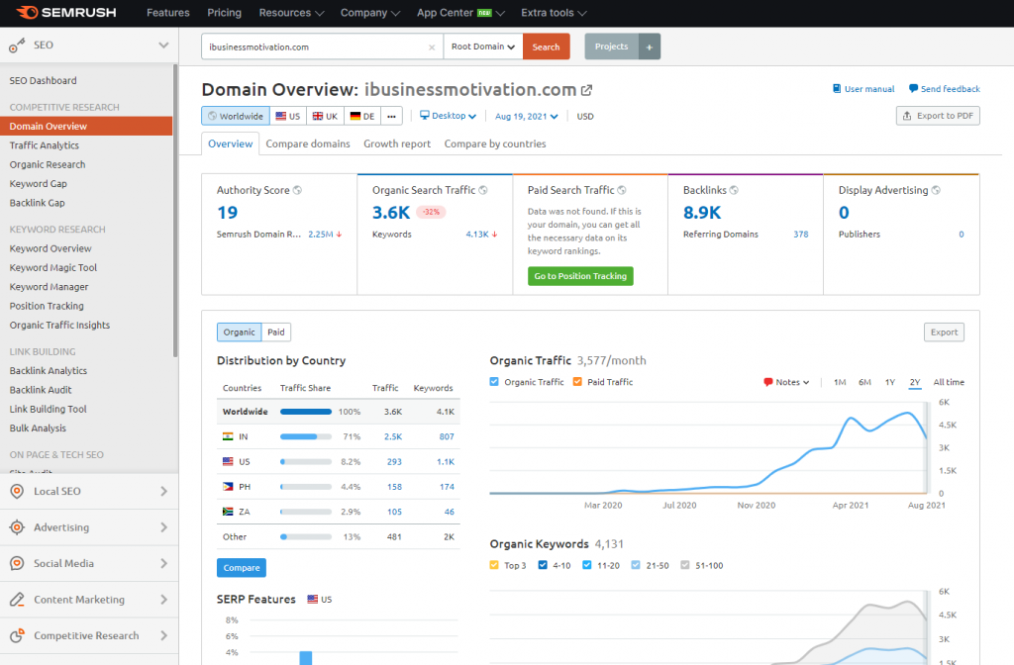Click the Go to Position Tracking button
Screen dimensions: 1014x665
point(580,276)
